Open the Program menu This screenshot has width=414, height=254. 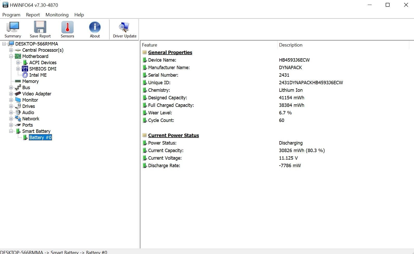[x=11, y=15]
